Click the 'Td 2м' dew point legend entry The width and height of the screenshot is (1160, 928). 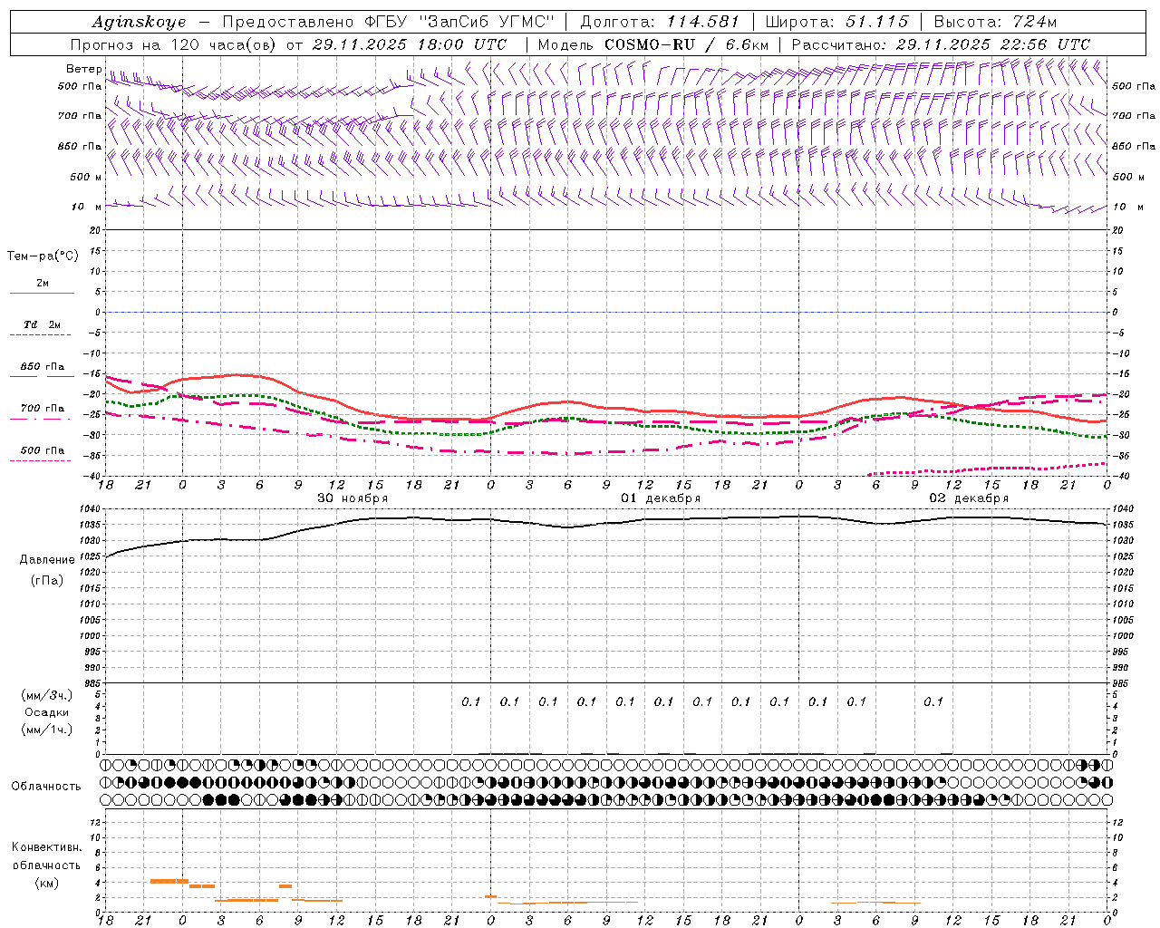pos(43,324)
